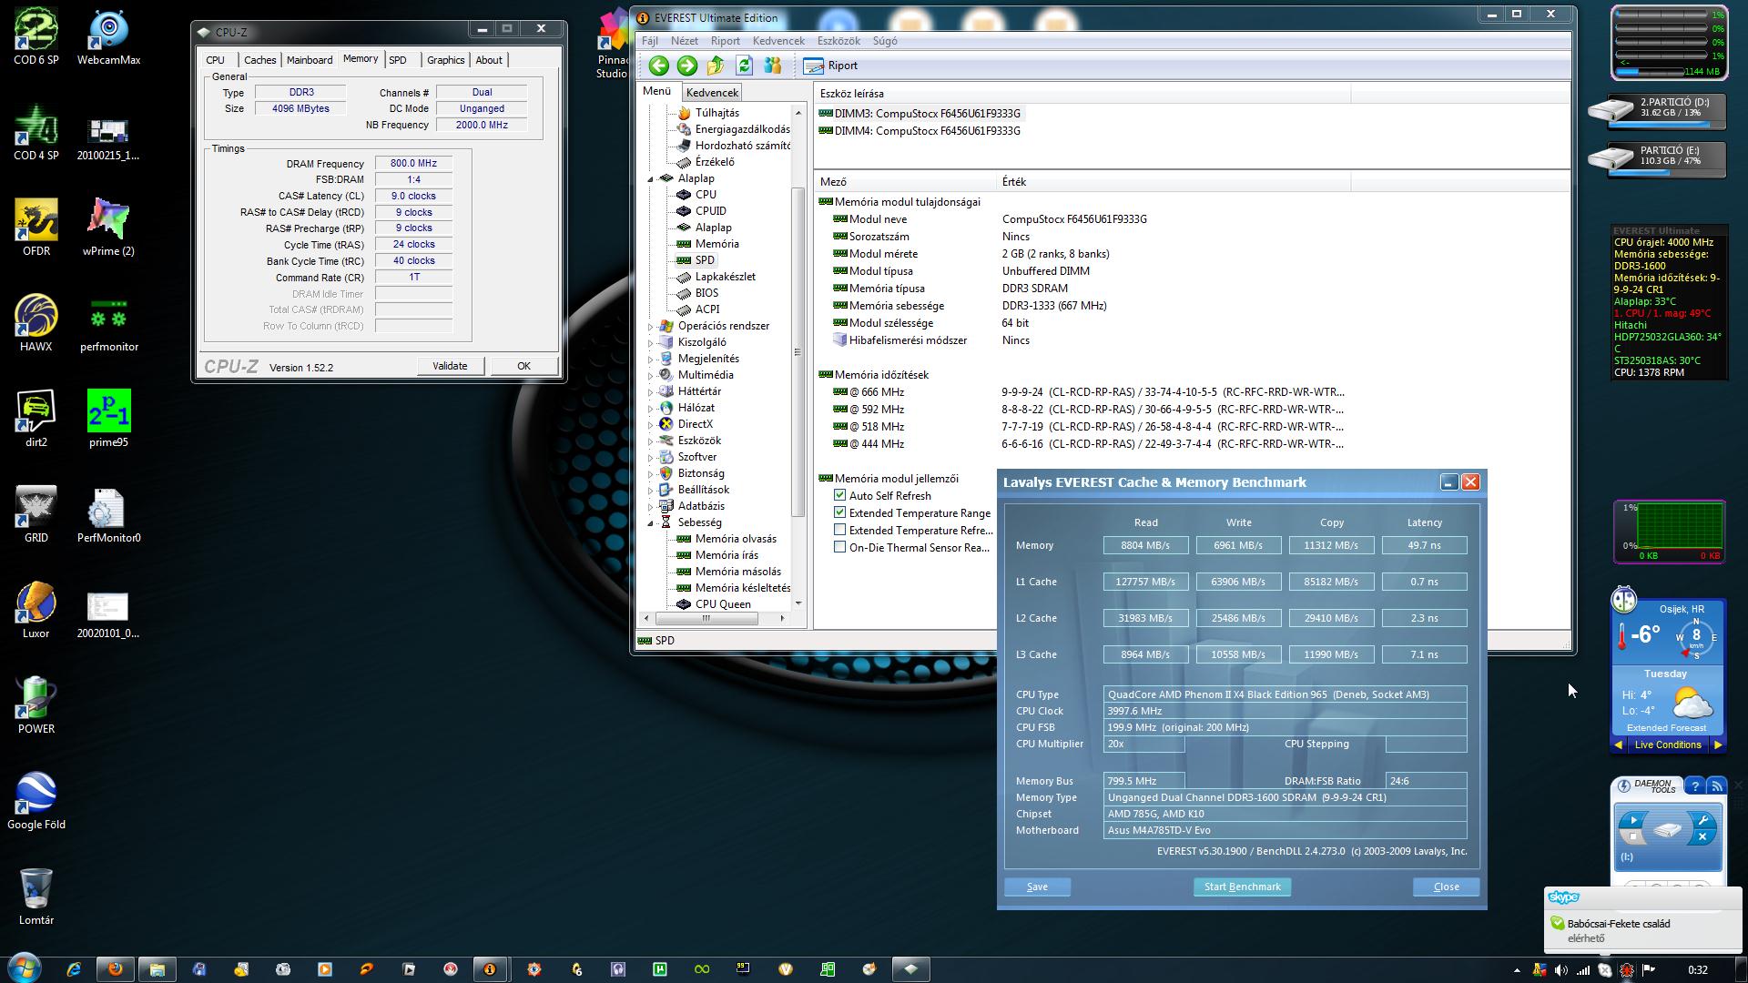
Task: Select the HAWX desktop shortcut
Action: pos(36,323)
